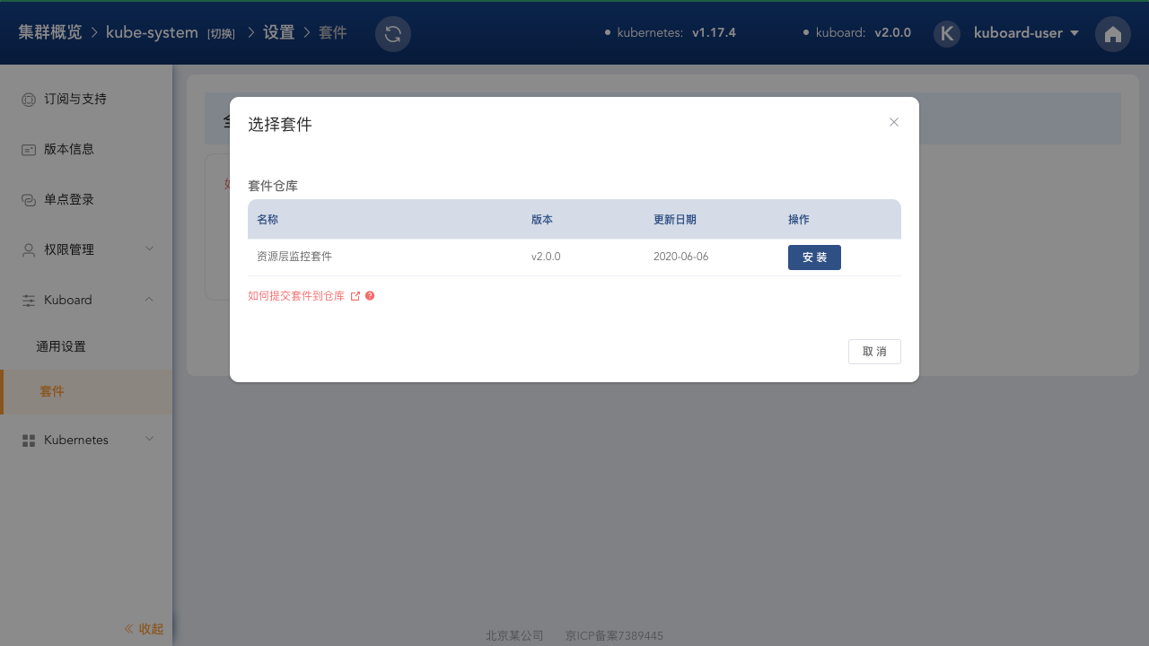1149x646 pixels.
Task: Collapse the Kuboard menu section
Action: click(x=150, y=299)
